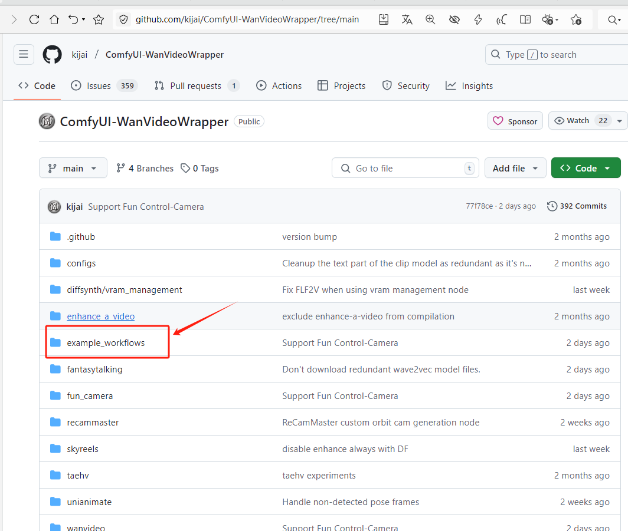Click commit message 'version bump'
The width and height of the screenshot is (628, 531).
[x=310, y=237]
